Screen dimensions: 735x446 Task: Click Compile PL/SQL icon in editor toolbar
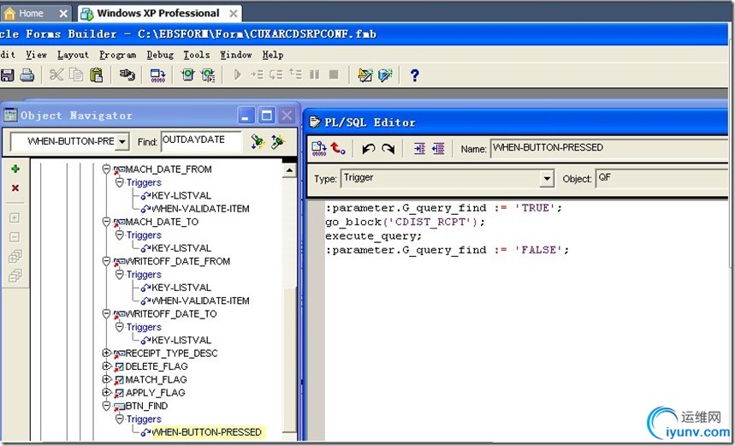point(319,149)
